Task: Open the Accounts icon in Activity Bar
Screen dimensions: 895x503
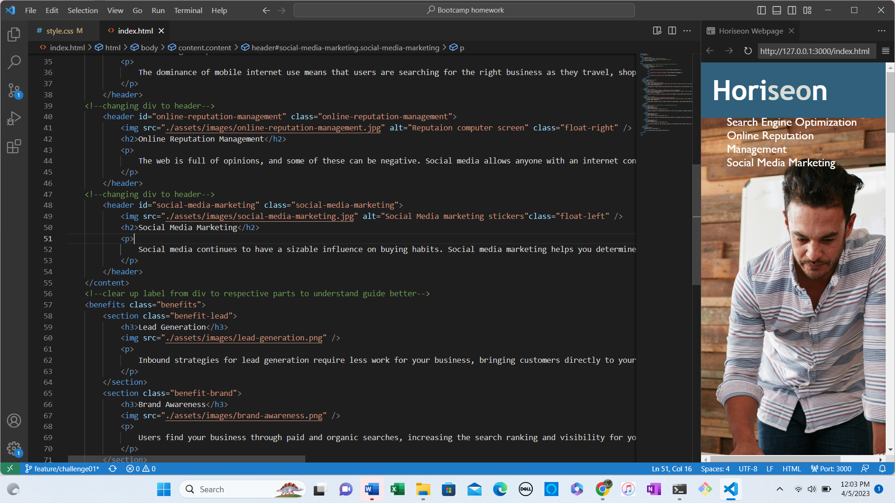Action: 14,421
